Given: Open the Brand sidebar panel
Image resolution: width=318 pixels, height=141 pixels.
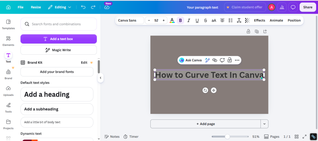Looking at the screenshot, I should (8, 74).
